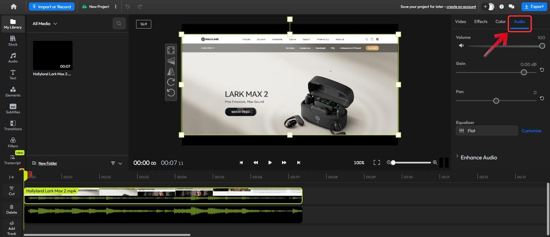Viewport: 550px width, 237px height.
Task: Open the New Project options menu
Action: point(115,7)
